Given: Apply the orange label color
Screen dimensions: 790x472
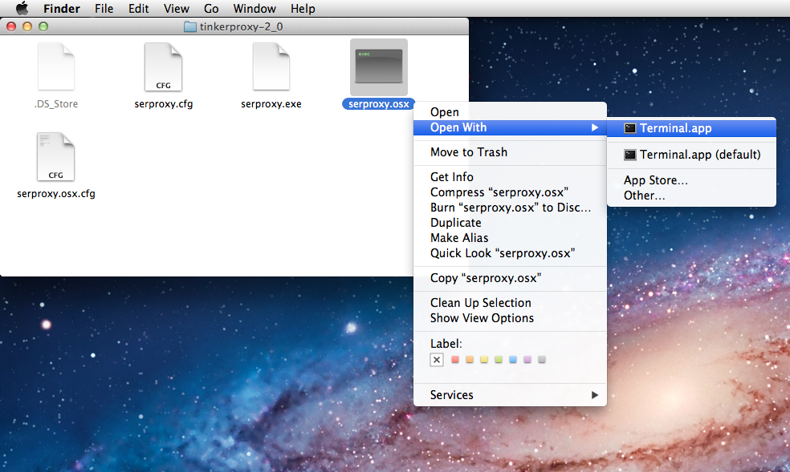Looking at the screenshot, I should coord(470,360).
